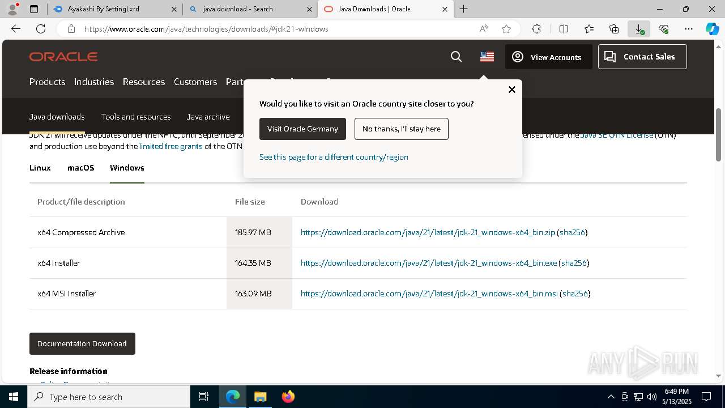Open Task View on taskbar

point(204,397)
